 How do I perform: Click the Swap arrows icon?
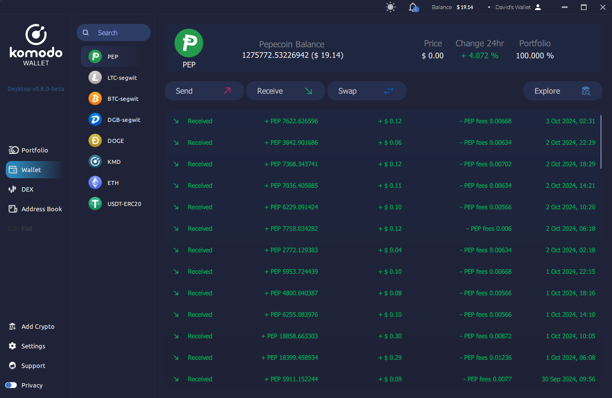[389, 91]
